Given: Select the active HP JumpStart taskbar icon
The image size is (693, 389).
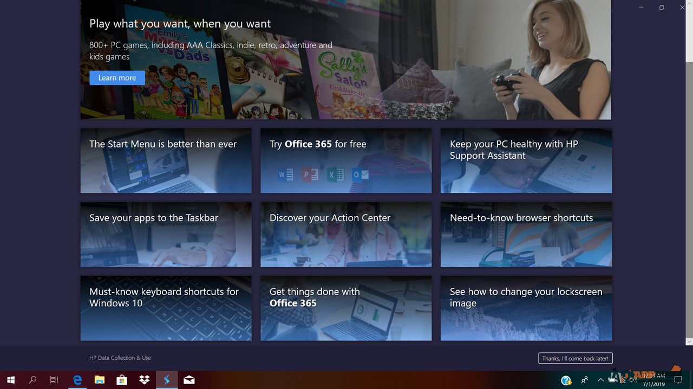Looking at the screenshot, I should pyautogui.click(x=167, y=380).
